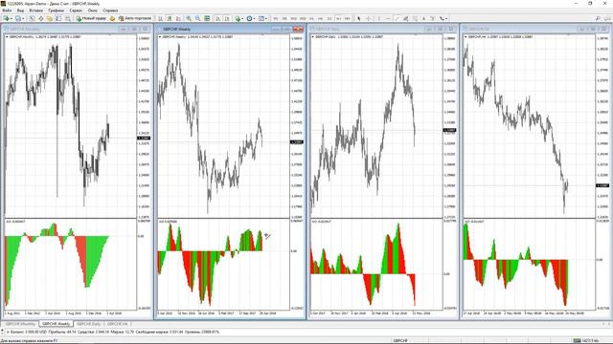Open the Profiles icon in toolbar
Viewport: 613px width, 344px height.
tap(17, 18)
